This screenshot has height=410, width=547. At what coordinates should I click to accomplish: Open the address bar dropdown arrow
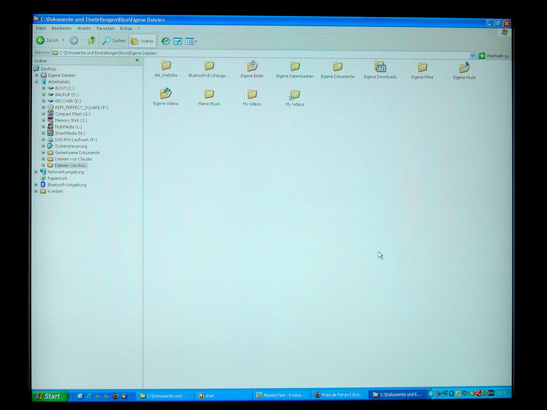(473, 56)
